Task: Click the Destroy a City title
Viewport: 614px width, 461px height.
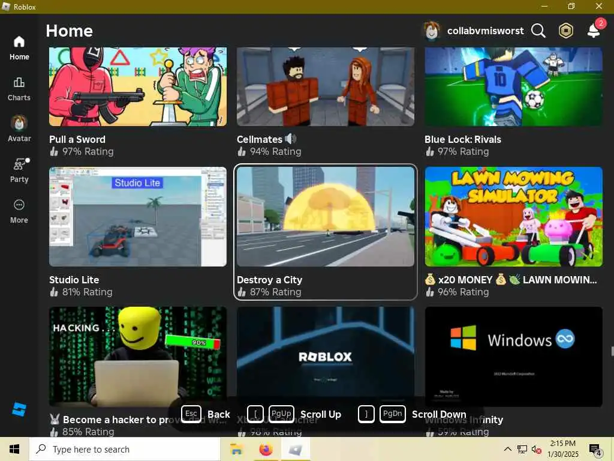Action: pyautogui.click(x=269, y=280)
